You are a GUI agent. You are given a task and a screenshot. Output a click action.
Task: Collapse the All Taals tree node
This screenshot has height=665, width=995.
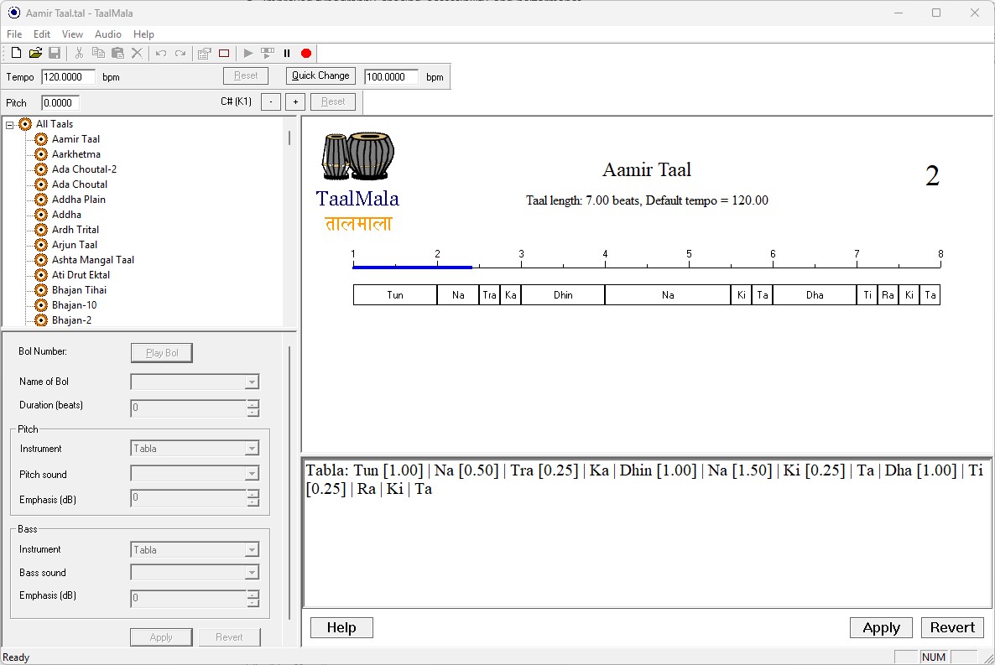(x=9, y=125)
